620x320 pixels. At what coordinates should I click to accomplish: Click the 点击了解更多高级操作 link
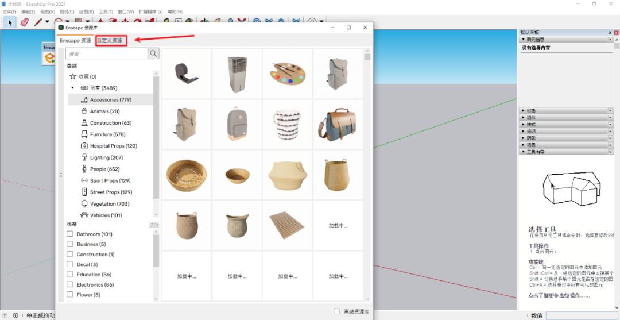coord(559,296)
